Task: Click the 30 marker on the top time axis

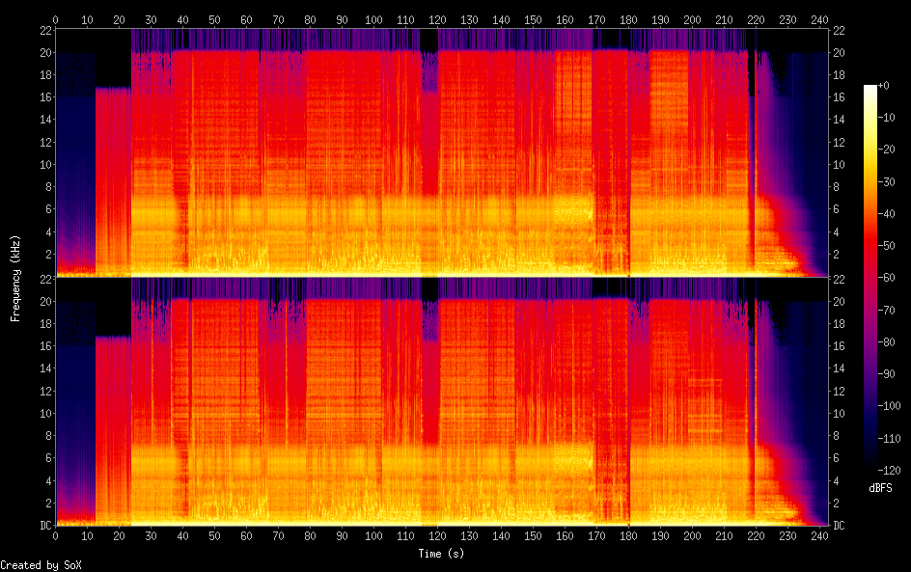Action: click(152, 19)
